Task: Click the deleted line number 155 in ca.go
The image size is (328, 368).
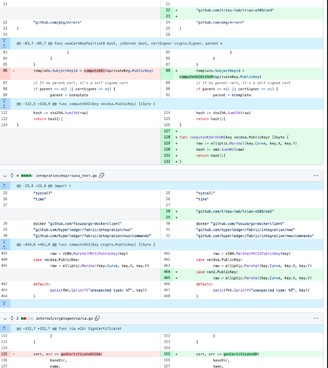Action: pos(5,354)
